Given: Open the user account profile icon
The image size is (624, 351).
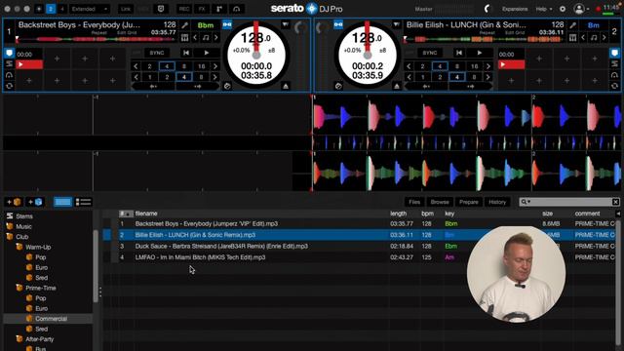Looking at the screenshot, I should [x=579, y=9].
